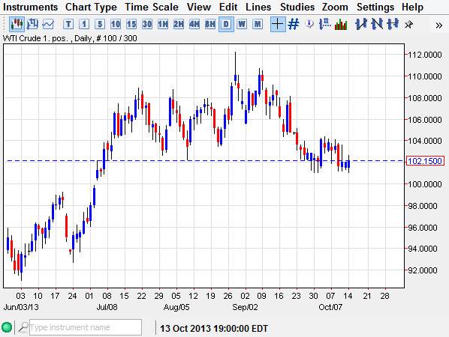Select the bar chart type icon
Viewport: 449px width, 337px height.
(32, 24)
